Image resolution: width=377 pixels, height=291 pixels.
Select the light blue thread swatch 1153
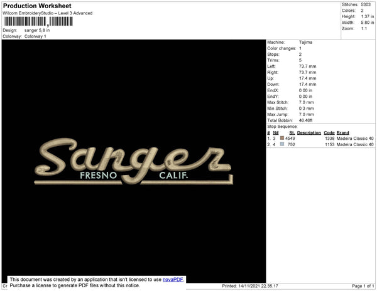pyautogui.click(x=282, y=144)
